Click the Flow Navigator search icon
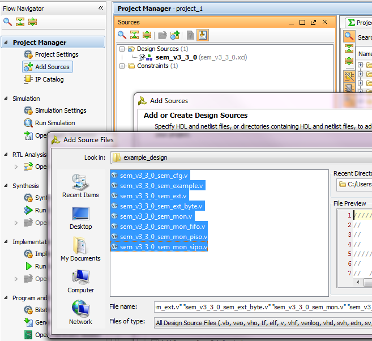This screenshot has width=372, height=341. pos(7,22)
